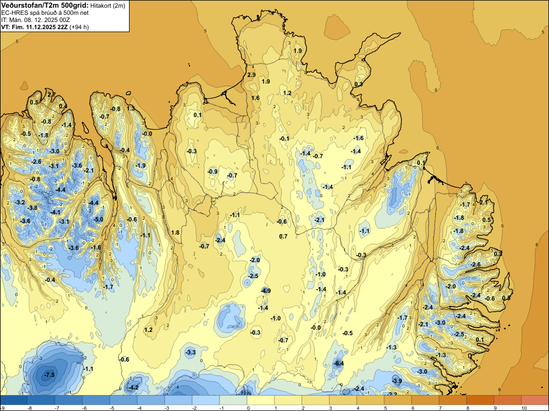The image size is (549, 411).
Task: Click the -1.9 temperature value
Action: (x=141, y=166)
